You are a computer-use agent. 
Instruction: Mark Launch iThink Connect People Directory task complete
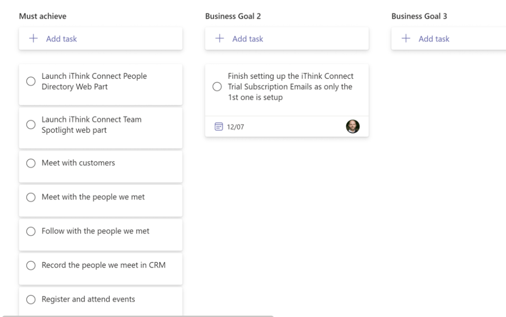pos(31,82)
